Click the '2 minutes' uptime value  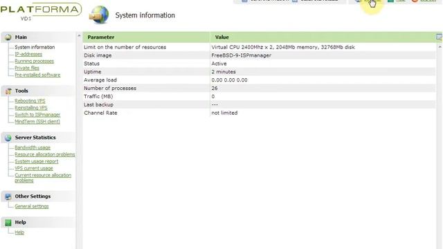(x=224, y=72)
